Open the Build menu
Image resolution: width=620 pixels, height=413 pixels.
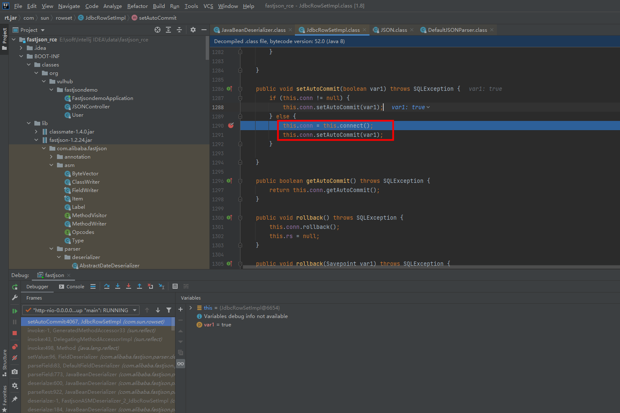coord(159,6)
